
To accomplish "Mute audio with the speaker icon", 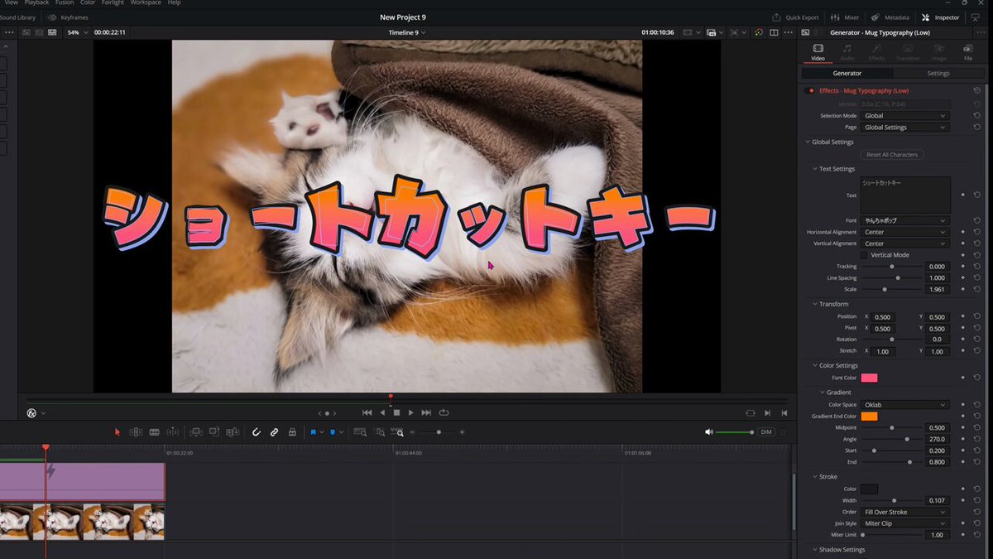I will coord(708,432).
